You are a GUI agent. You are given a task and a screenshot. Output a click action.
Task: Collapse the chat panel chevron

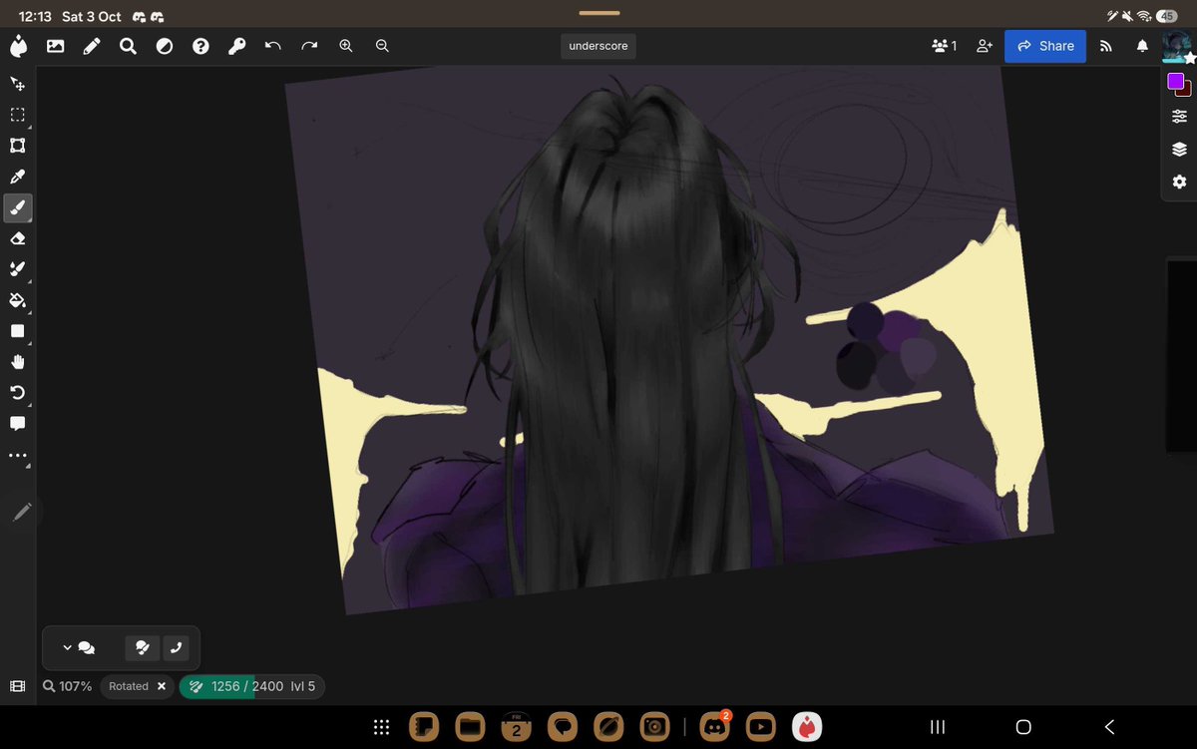(67, 647)
